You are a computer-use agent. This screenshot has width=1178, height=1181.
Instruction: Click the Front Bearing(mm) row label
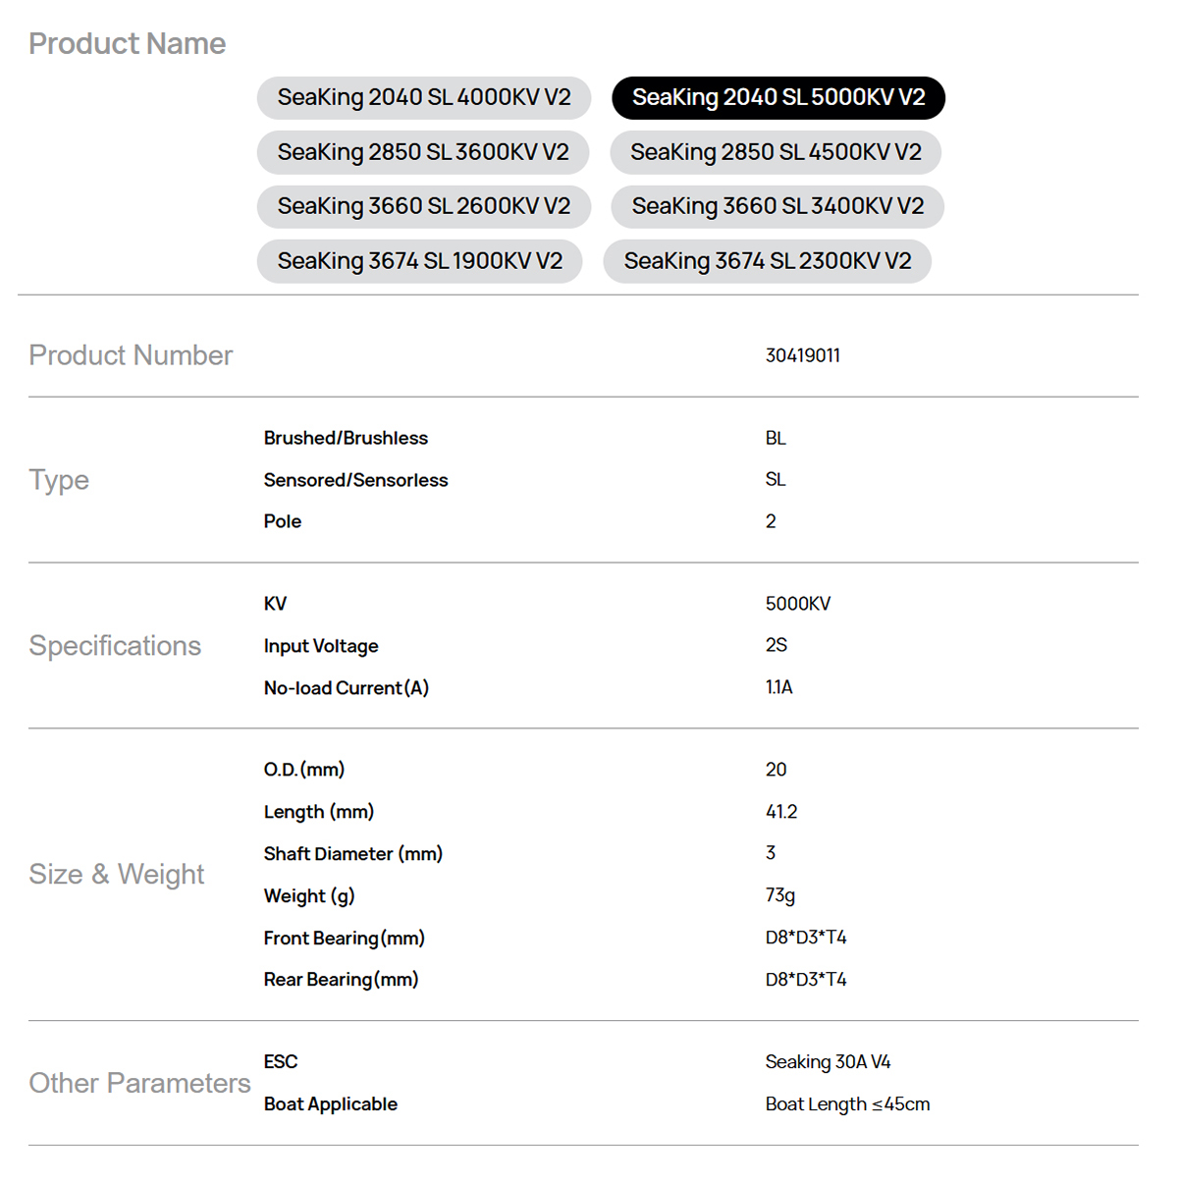[x=344, y=939]
